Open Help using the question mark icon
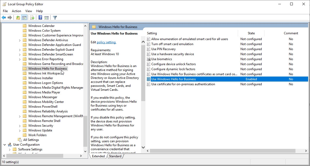This screenshot has width=310, height=166. click(40, 17)
